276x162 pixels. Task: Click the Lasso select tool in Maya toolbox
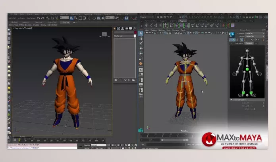(141, 38)
